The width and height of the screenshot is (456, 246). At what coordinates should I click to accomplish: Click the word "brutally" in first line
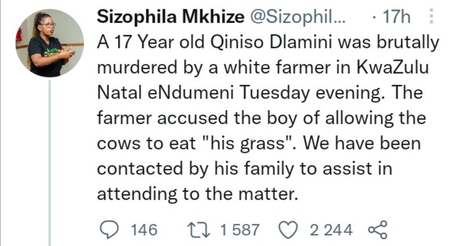[408, 42]
